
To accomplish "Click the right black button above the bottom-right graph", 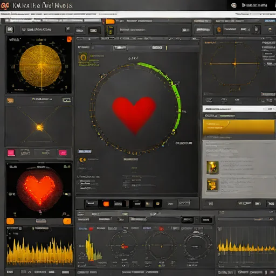I will pos(206,220).
